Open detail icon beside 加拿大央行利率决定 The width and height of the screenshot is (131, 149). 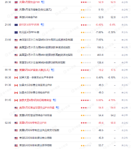pyautogui.click(x=54, y=100)
